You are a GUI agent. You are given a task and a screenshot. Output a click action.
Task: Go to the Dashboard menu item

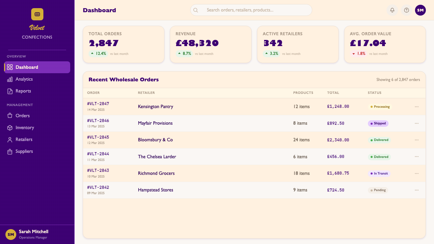37,67
